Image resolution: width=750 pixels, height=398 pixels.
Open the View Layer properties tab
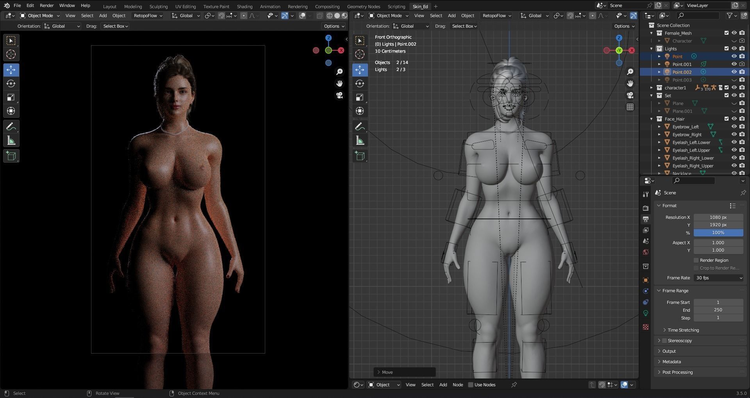click(x=646, y=230)
